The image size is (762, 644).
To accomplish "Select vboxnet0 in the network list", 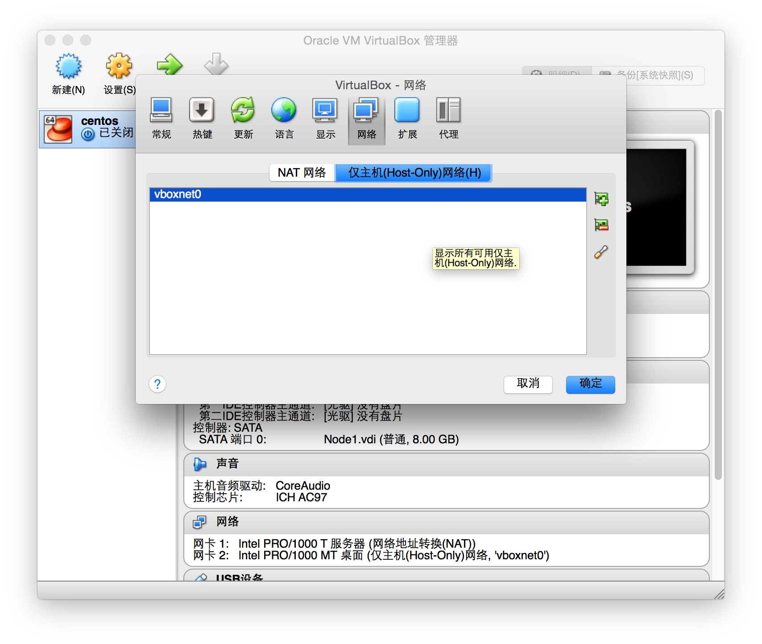I will [368, 194].
